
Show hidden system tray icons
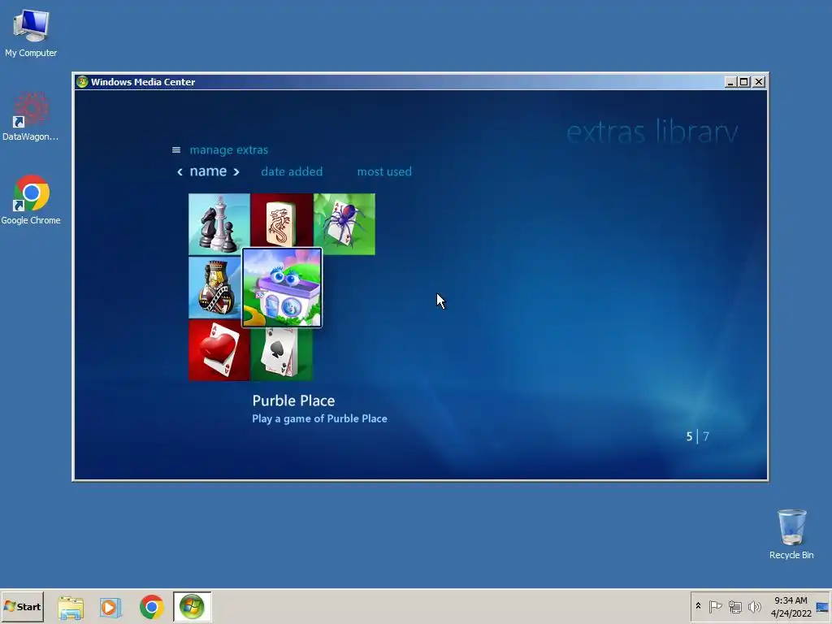698,606
